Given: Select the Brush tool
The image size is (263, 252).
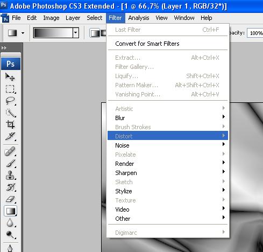Looking at the screenshot, I should point(10,164).
